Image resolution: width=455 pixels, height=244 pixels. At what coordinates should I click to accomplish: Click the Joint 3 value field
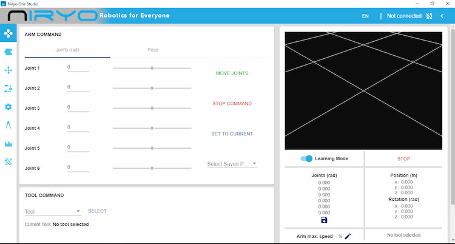coord(78,107)
